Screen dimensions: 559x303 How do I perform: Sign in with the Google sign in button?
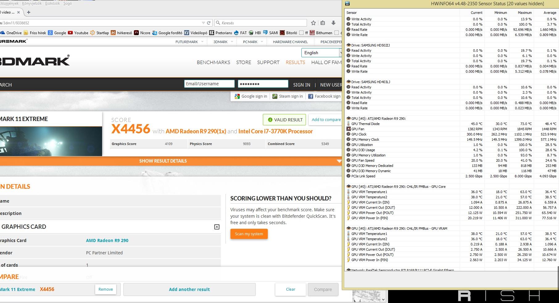(251, 96)
